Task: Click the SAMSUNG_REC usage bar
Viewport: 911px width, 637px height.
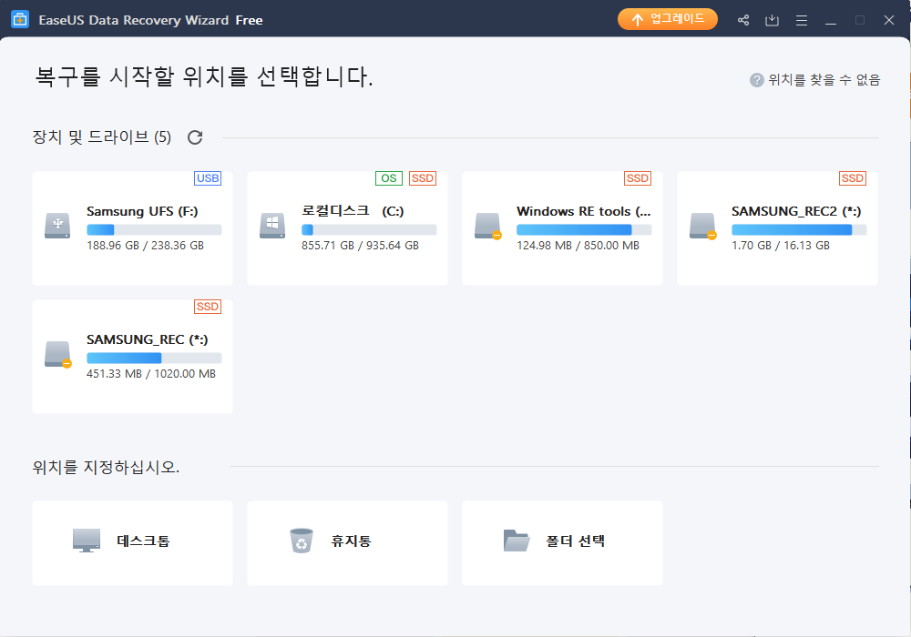Action: click(x=154, y=358)
